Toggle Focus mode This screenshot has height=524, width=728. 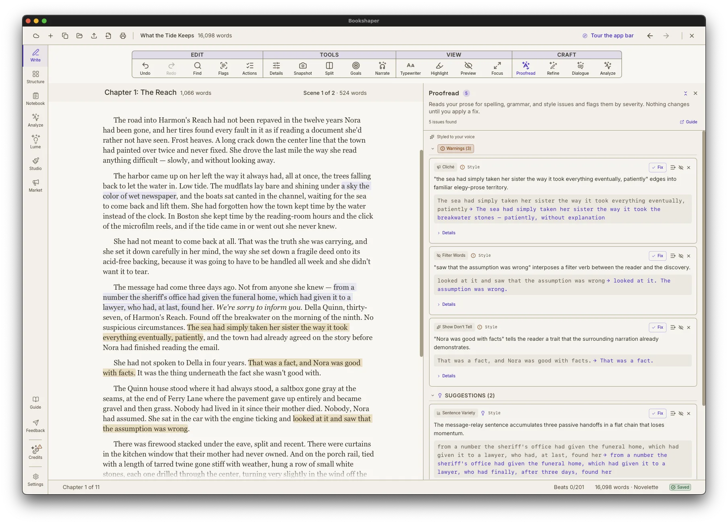497,68
